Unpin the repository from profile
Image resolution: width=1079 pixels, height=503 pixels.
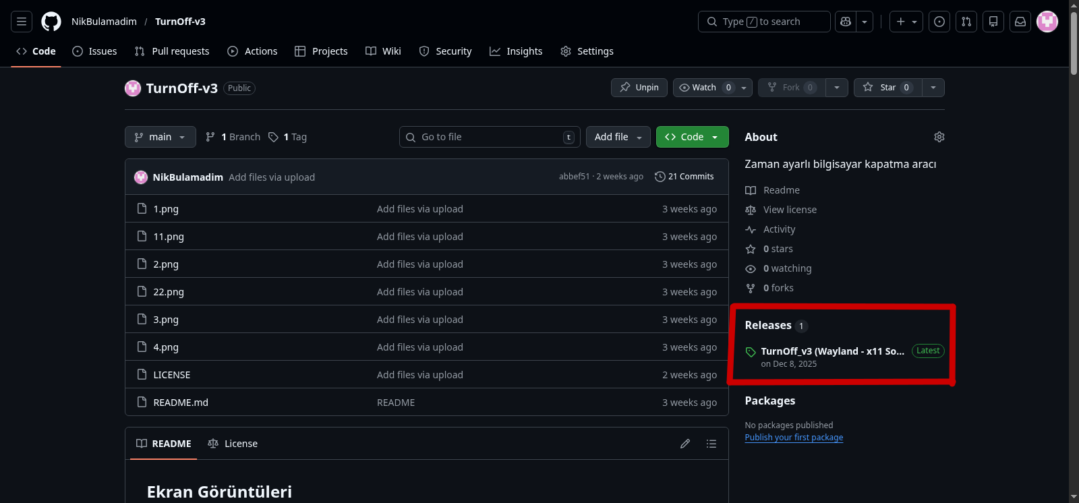[639, 88]
